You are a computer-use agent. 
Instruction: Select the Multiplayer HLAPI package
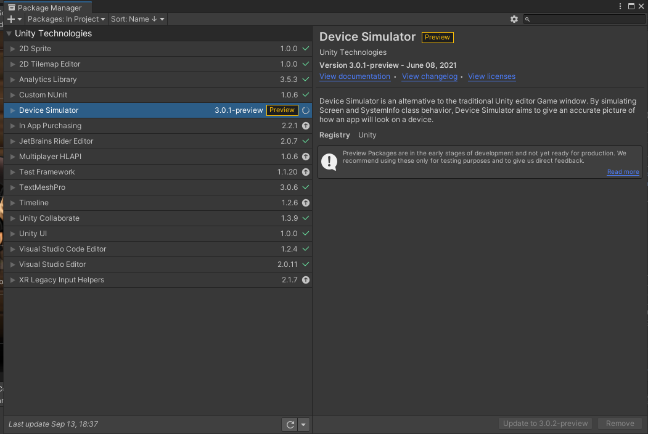click(158, 157)
